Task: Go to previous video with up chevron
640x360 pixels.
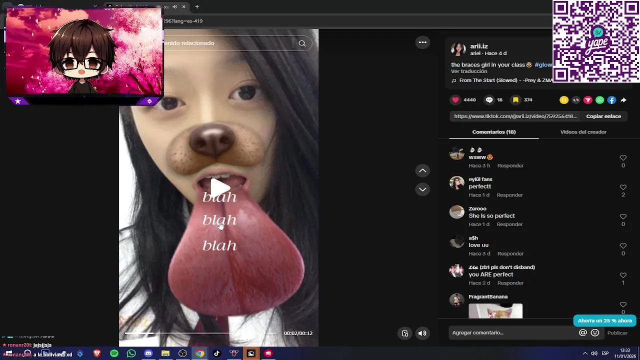Action: coord(422,171)
